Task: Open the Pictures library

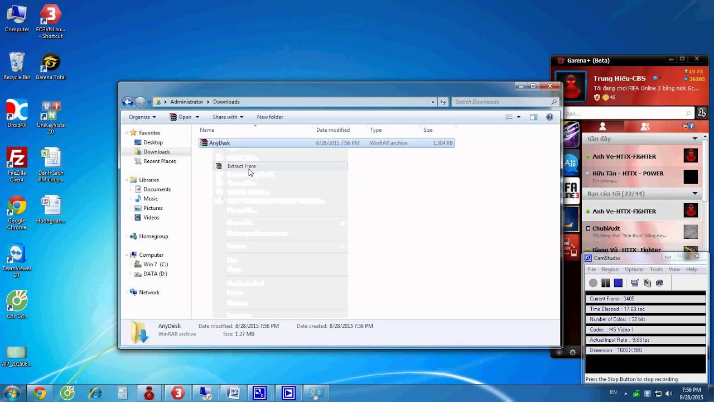Action: click(x=153, y=208)
